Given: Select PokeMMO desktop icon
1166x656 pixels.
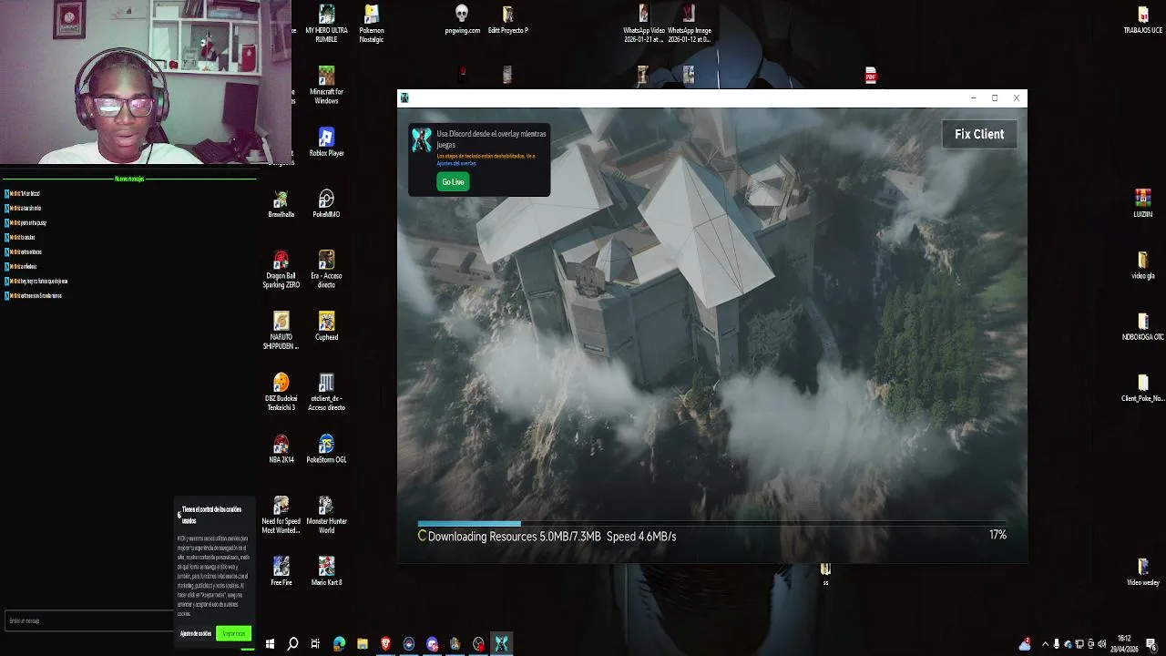Looking at the screenshot, I should (x=326, y=203).
